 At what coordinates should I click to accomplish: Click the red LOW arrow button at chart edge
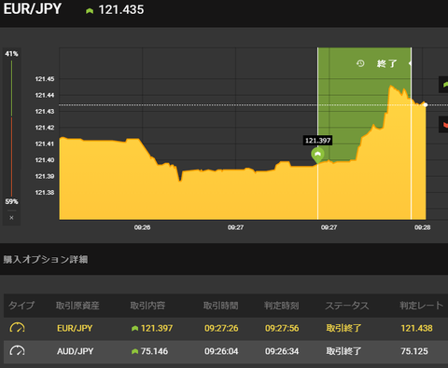pos(443,125)
